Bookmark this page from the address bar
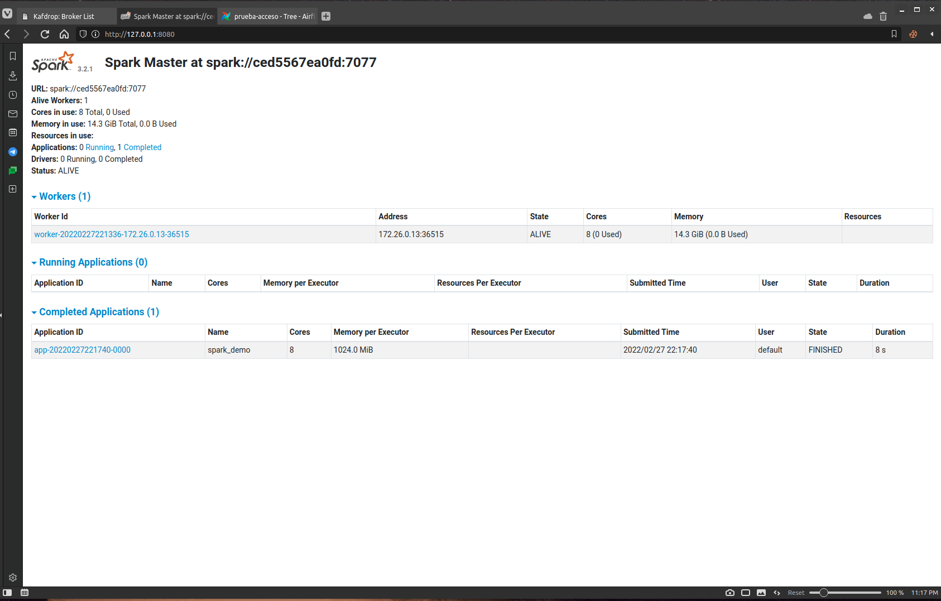Screen dimensions: 941x601 point(894,34)
